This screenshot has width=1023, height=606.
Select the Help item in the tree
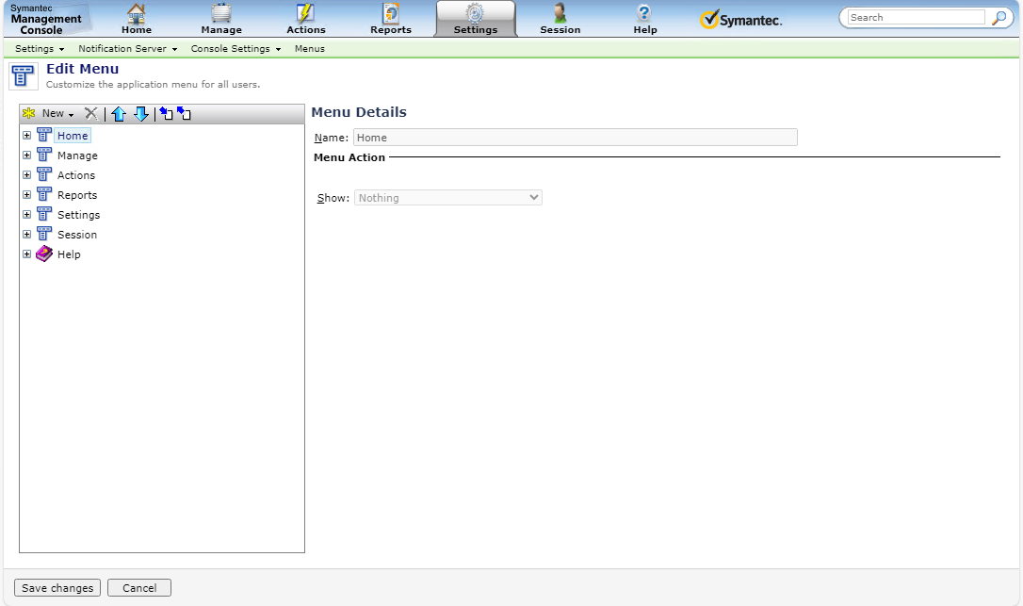pyautogui.click(x=69, y=254)
